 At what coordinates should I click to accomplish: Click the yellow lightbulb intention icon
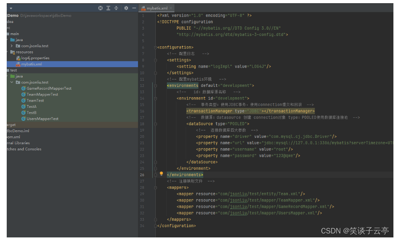point(161,174)
